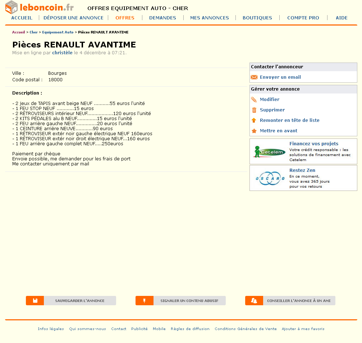This screenshot has height=343, width=362.
Task: Navigate to Equipement Auto breadcrumb
Action: [58, 32]
